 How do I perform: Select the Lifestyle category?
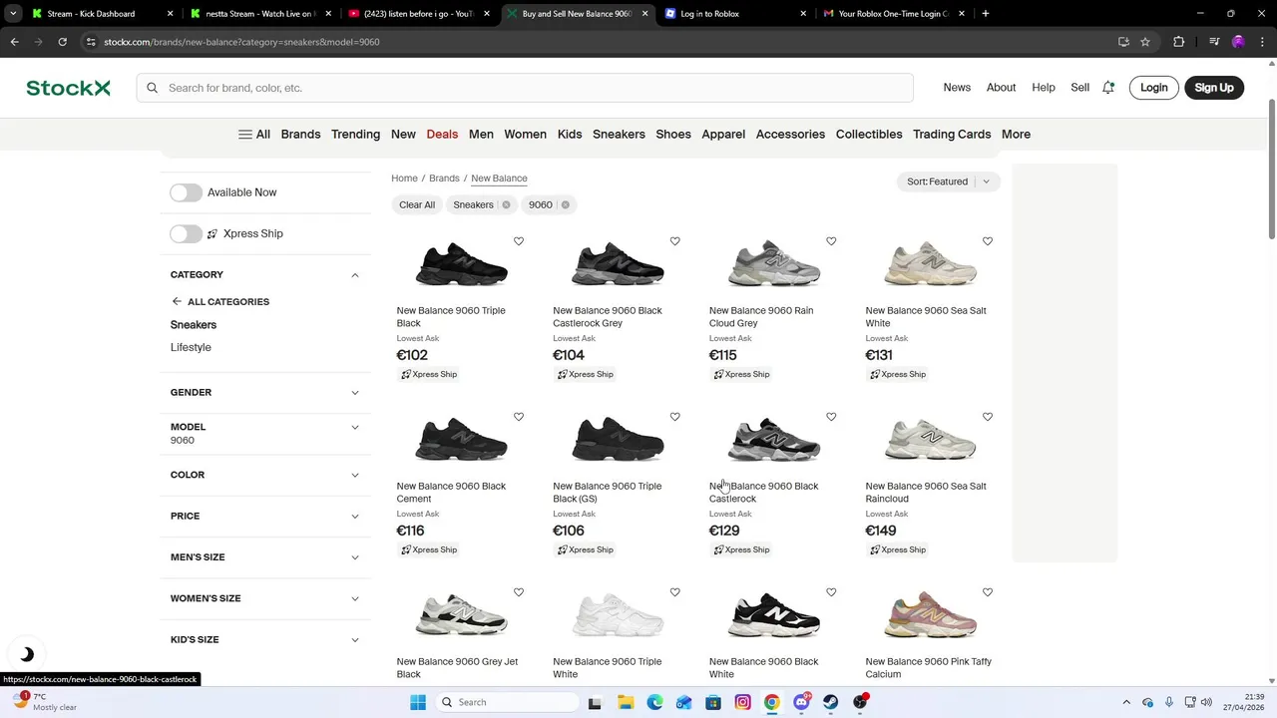[x=191, y=347]
